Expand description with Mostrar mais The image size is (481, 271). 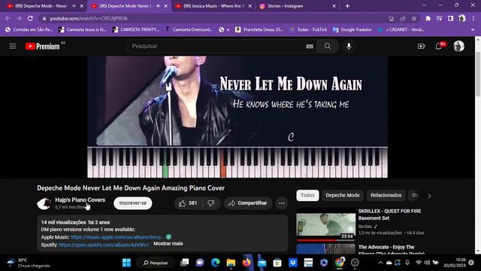click(168, 244)
